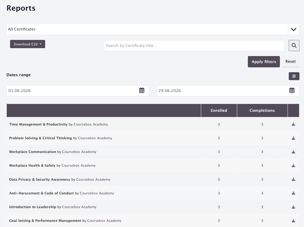Screen dimensions: 304x227
Task: Open end date calendar picker
Action: pos(292,90)
